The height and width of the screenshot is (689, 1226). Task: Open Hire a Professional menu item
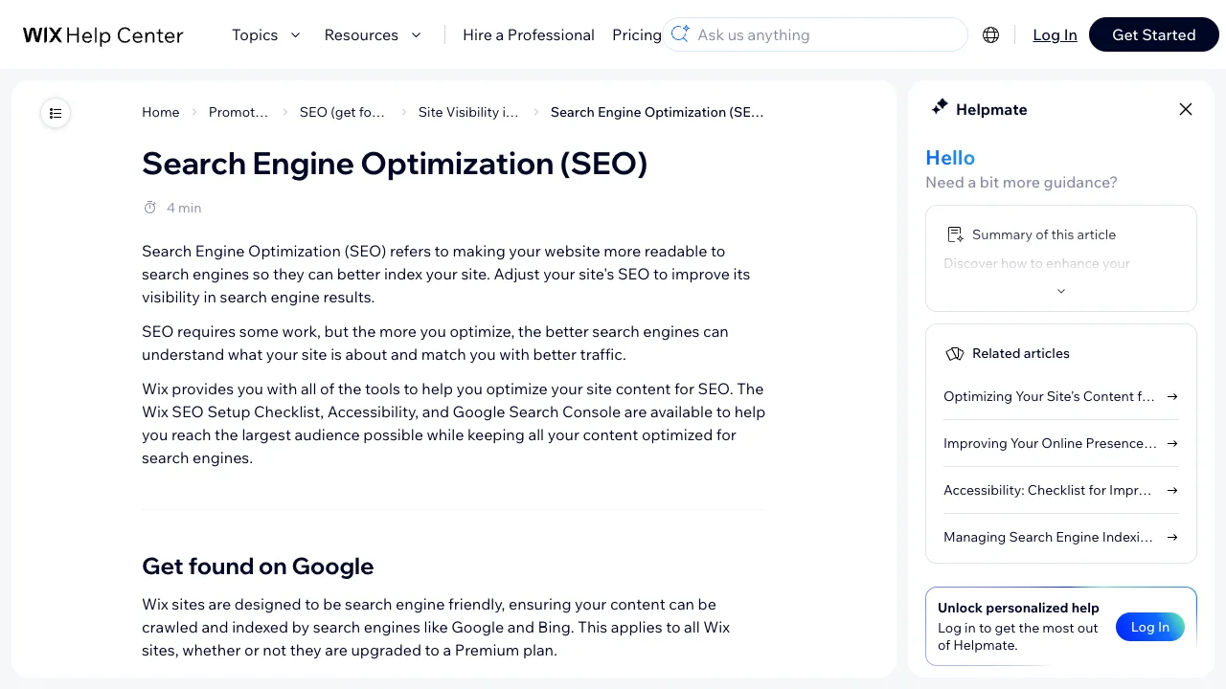pyautogui.click(x=529, y=34)
